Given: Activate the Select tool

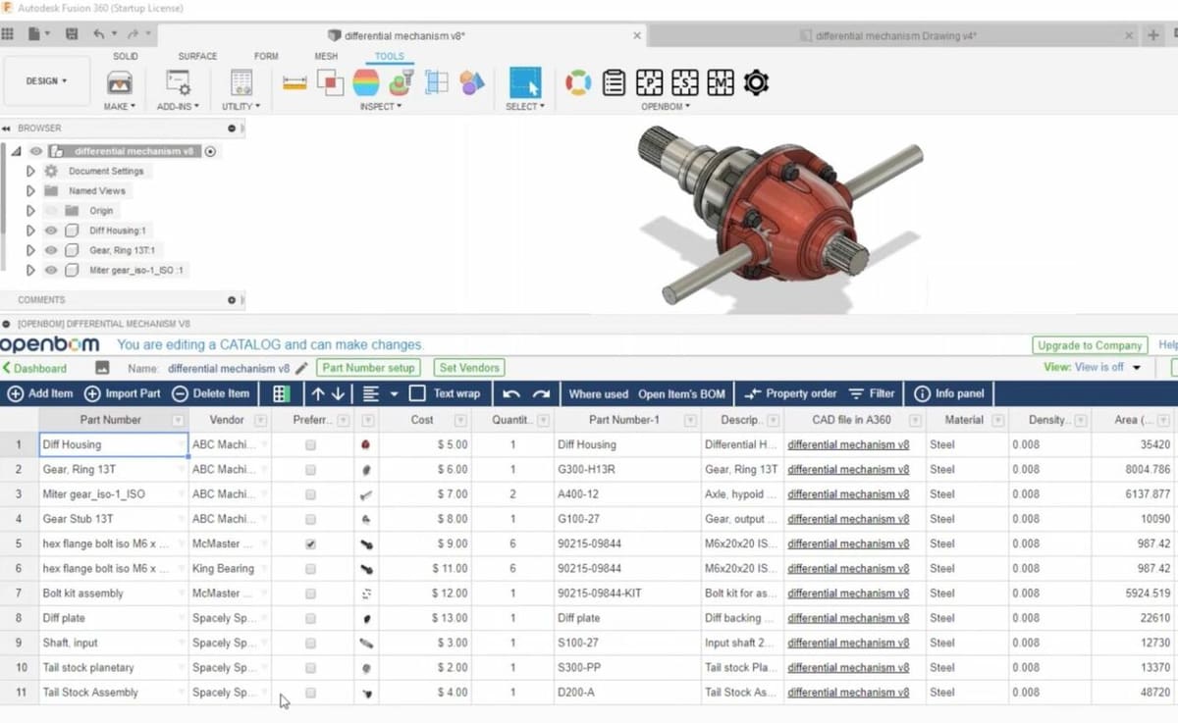Looking at the screenshot, I should click(525, 82).
